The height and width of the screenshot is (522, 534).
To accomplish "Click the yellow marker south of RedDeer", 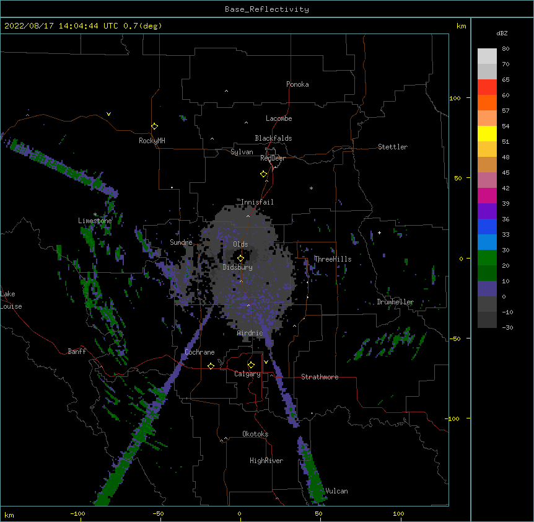I will click(263, 174).
